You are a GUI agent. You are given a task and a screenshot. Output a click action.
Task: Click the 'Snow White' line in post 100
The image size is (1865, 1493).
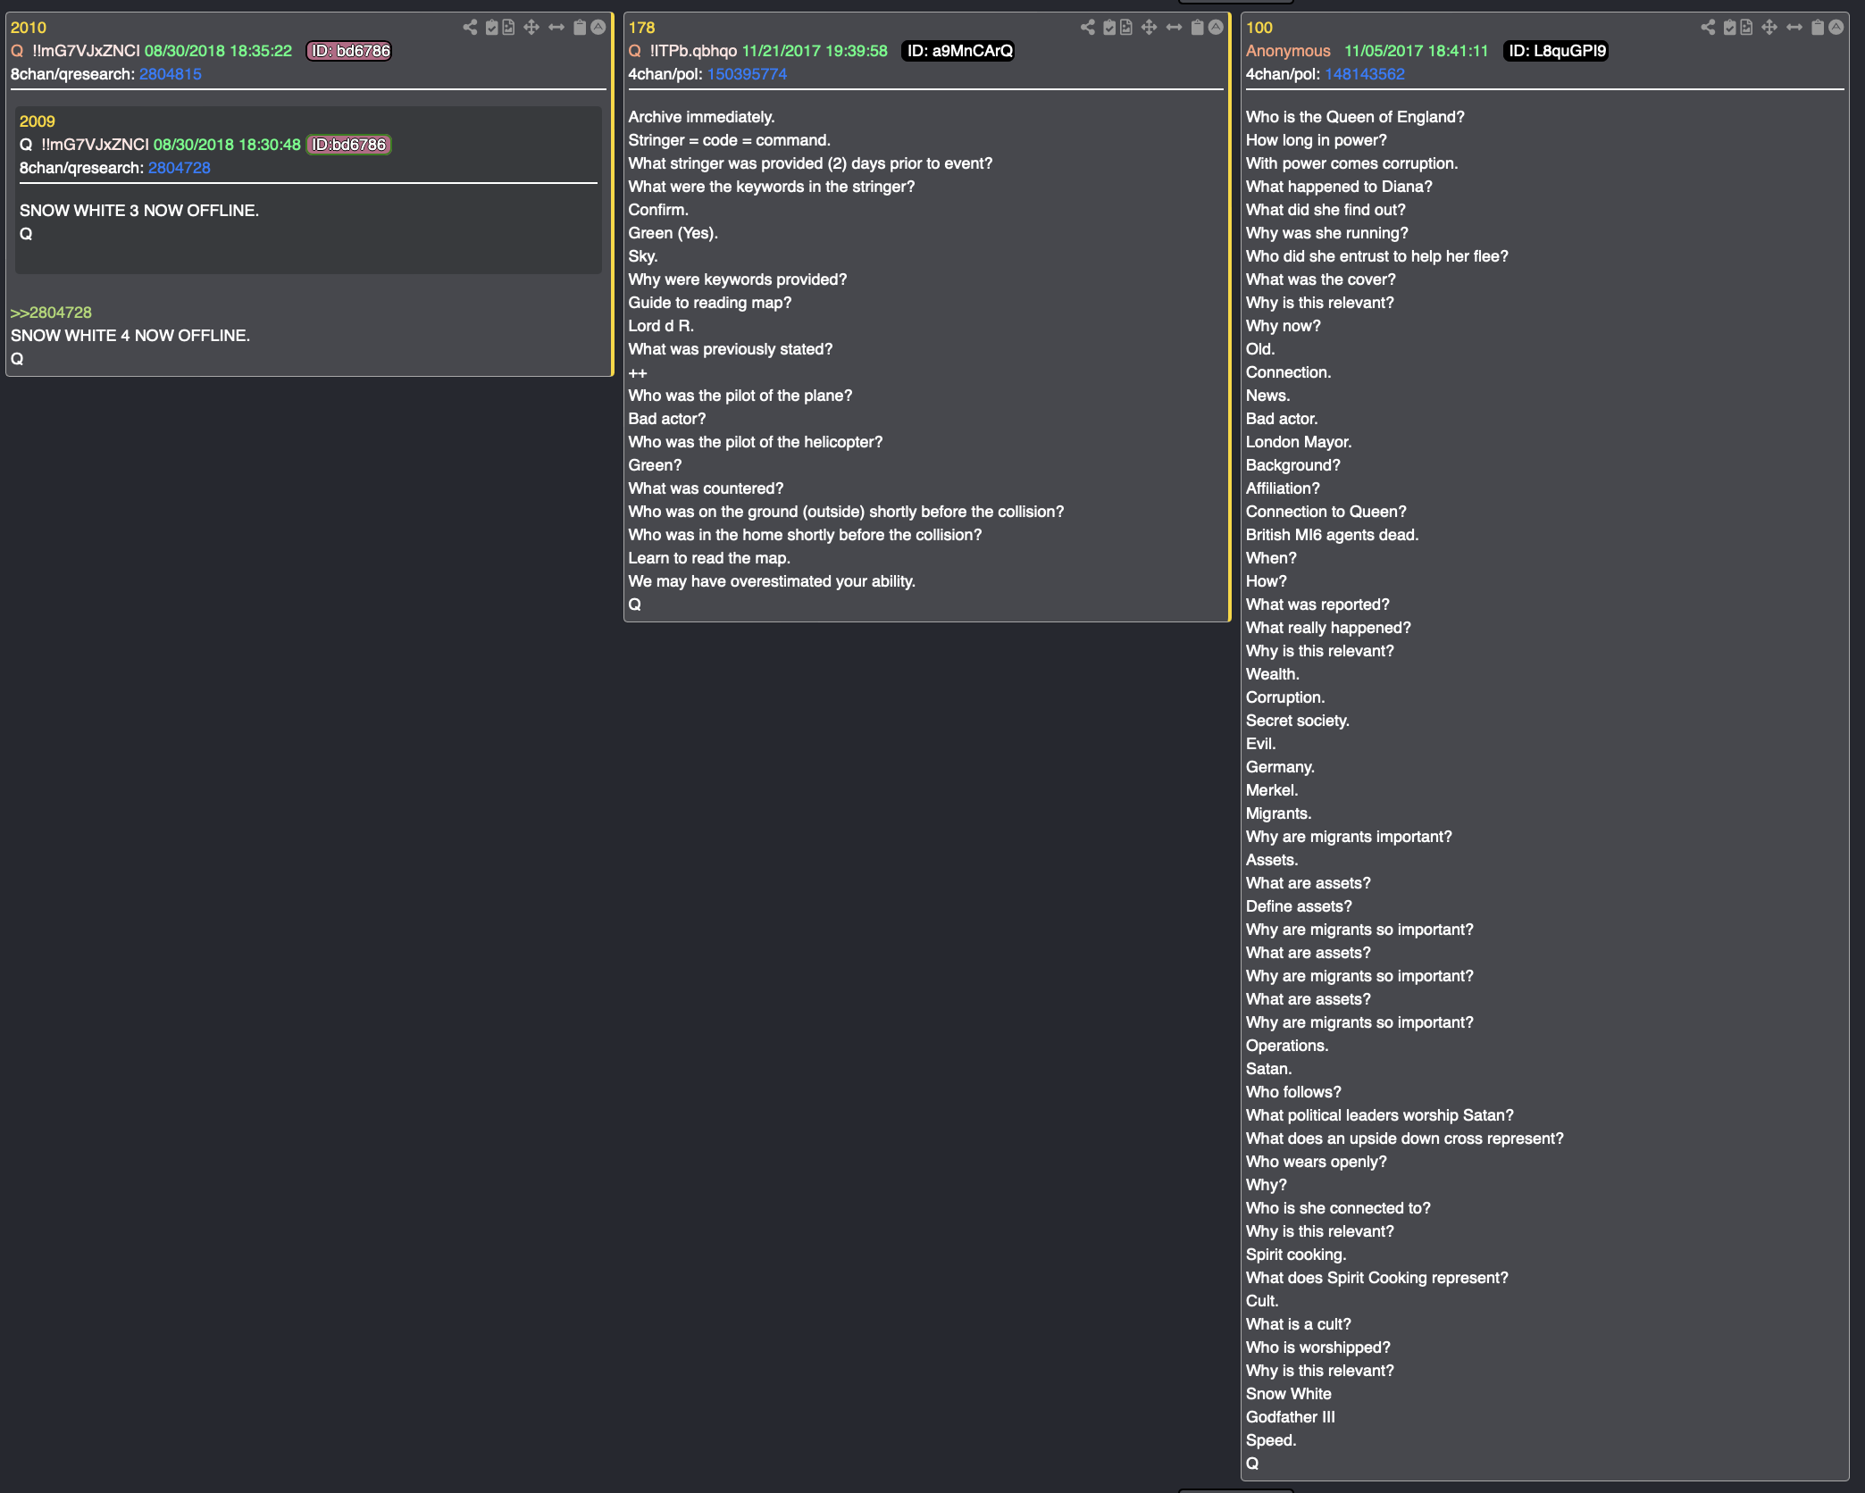(x=1289, y=1394)
